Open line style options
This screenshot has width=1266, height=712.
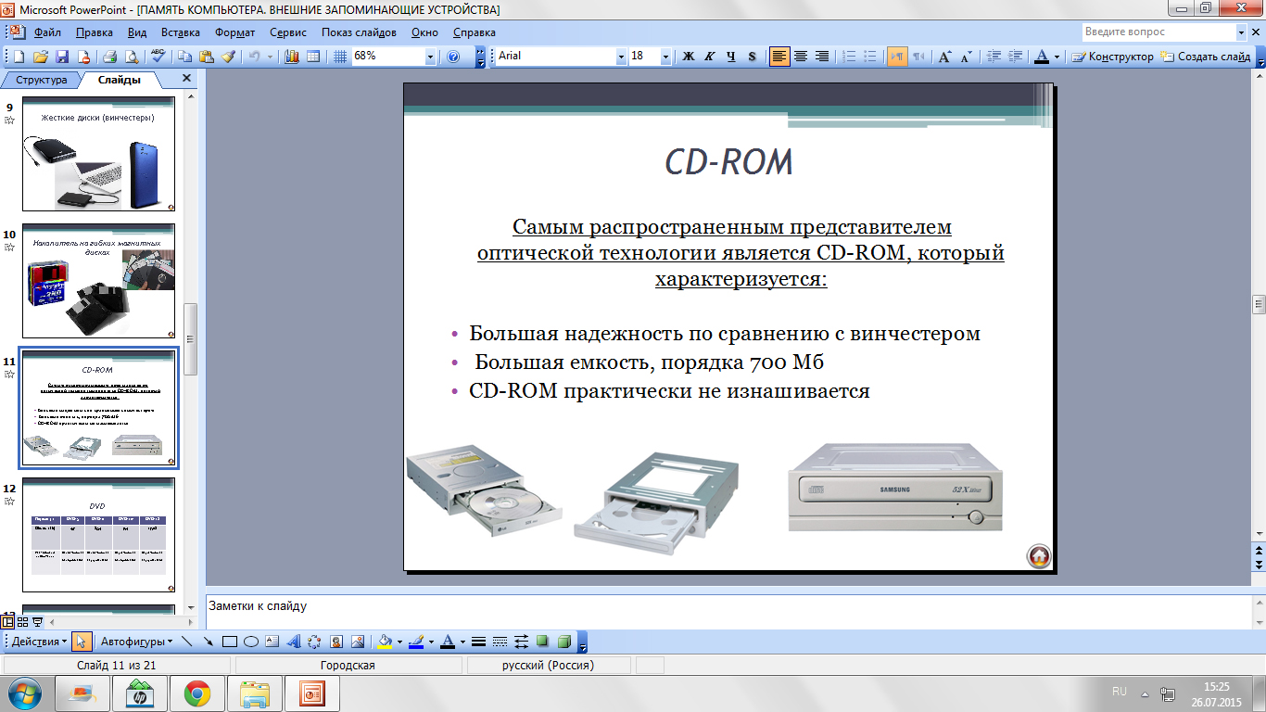click(x=479, y=642)
